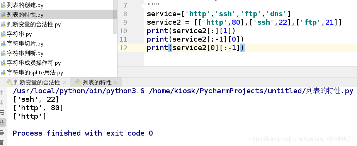
Task: Click the ['http', 80] output line
Action: click(38, 108)
